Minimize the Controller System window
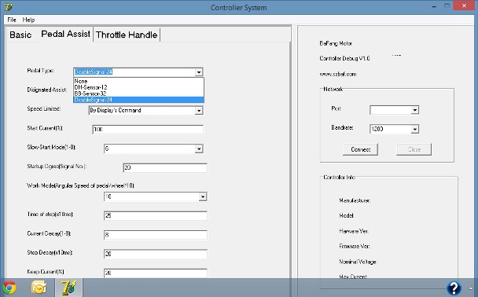478x297 pixels. [434, 6]
